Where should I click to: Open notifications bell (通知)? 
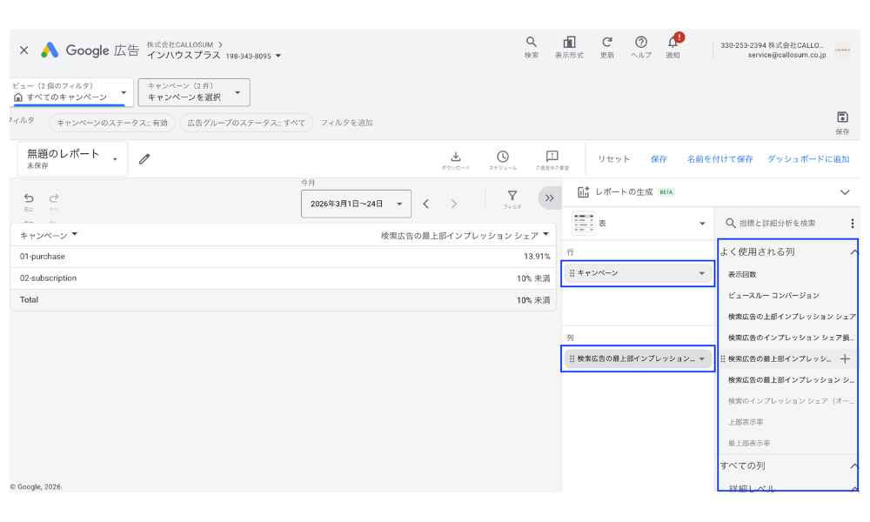pyautogui.click(x=673, y=47)
